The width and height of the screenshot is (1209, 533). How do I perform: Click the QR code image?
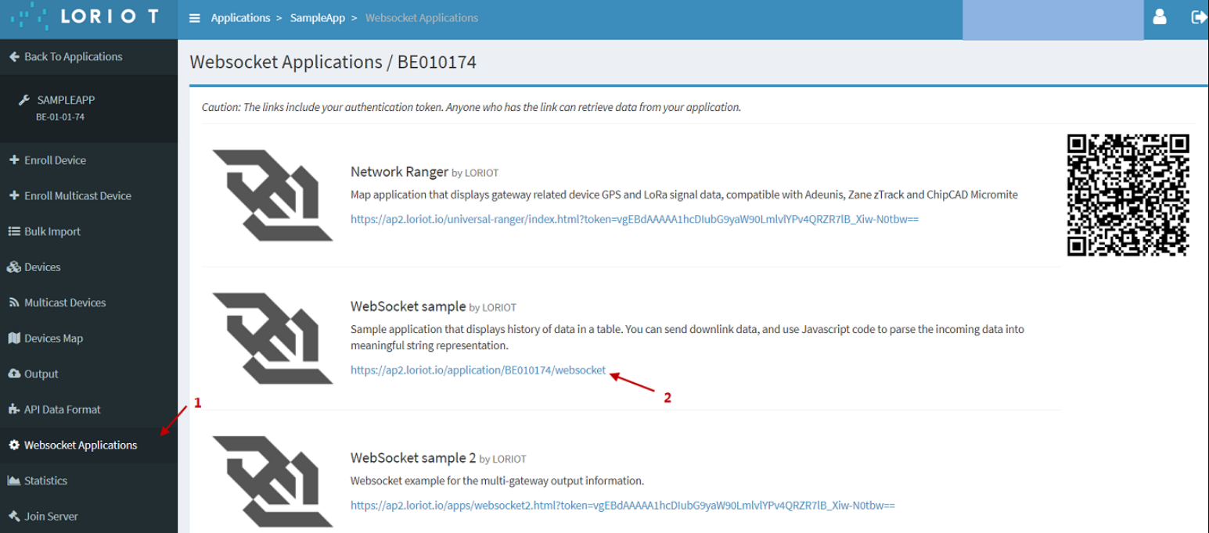[1128, 195]
